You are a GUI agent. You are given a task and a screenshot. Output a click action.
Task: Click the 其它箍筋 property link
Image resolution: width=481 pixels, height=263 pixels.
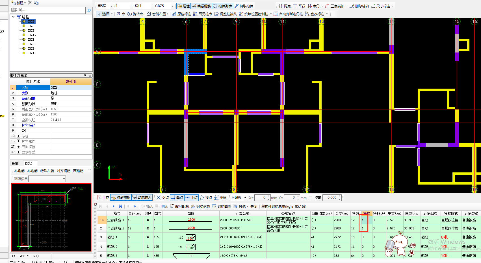[x=29, y=125]
